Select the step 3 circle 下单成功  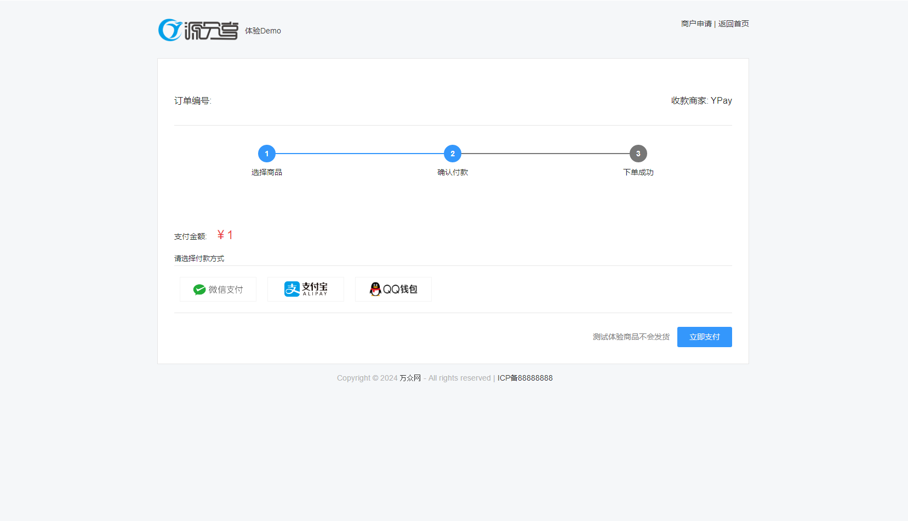tap(638, 154)
